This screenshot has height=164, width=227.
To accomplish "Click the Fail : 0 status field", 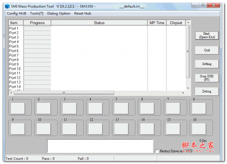I will point(95,158).
